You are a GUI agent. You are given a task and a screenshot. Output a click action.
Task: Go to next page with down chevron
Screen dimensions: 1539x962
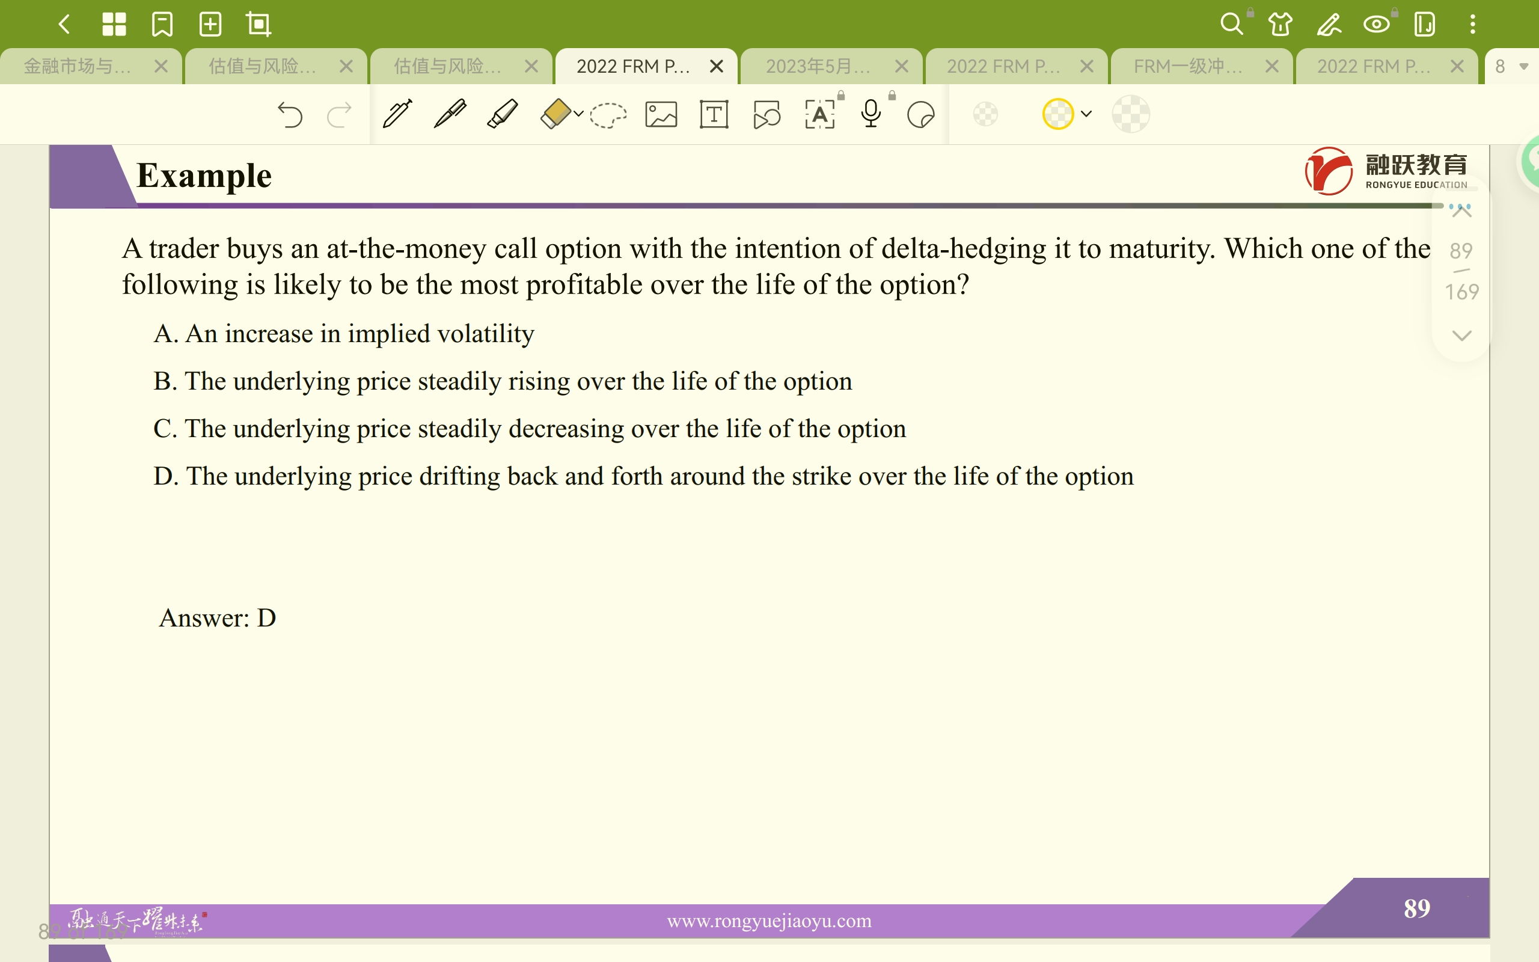tap(1461, 335)
